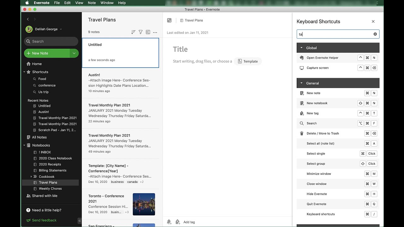Click the Keyboard shortcuts row

click(338, 214)
